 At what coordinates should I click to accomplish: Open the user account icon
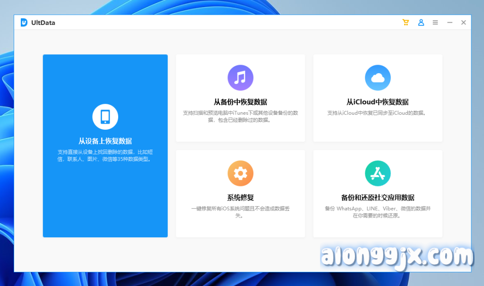tap(421, 23)
